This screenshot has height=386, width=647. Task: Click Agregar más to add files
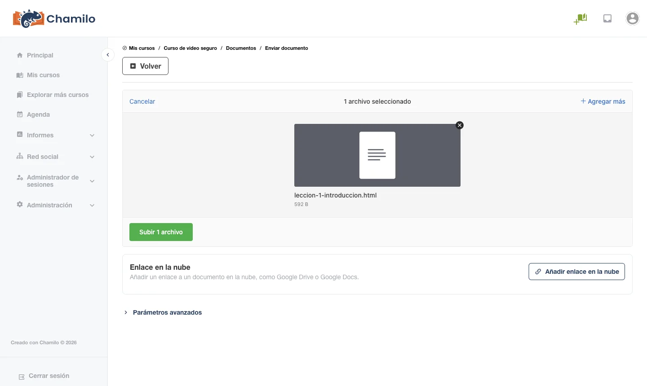(603, 101)
